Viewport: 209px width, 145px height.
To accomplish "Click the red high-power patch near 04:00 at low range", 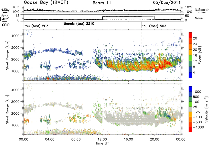I will pos(48,78).
